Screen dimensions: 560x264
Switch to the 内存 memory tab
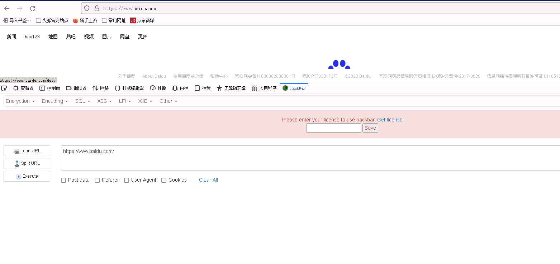click(x=180, y=88)
